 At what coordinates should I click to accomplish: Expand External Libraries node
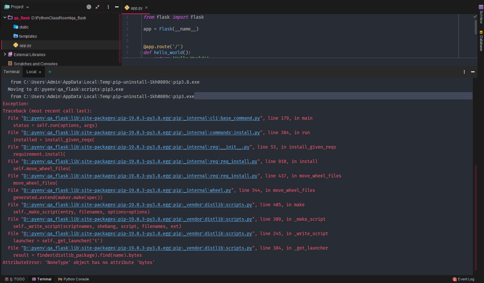coord(5,54)
